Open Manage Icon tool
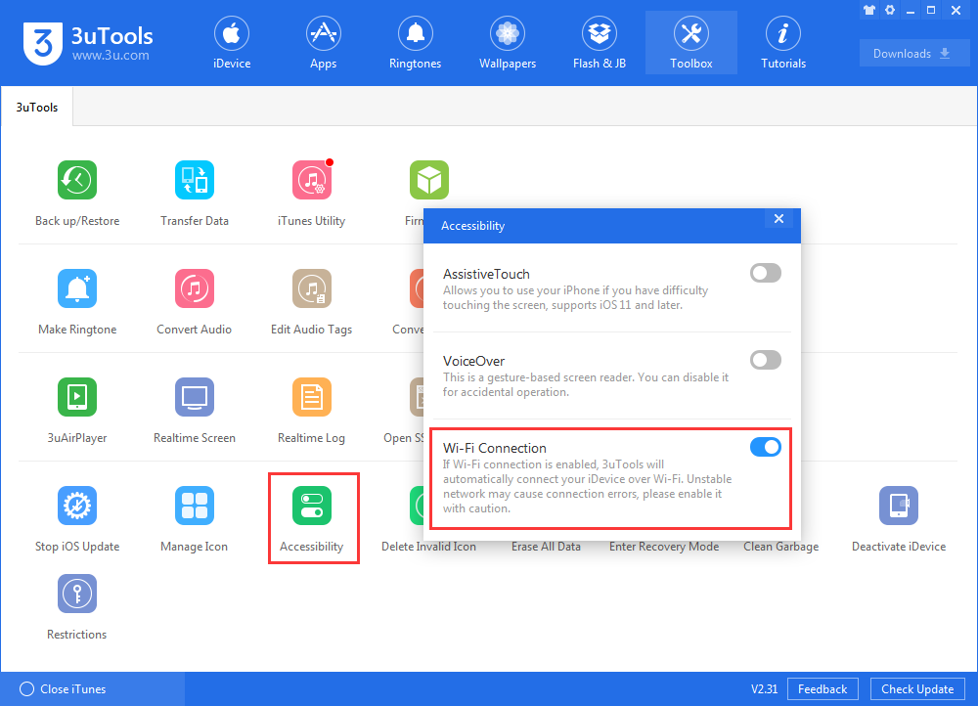Screen dimensions: 978x706 [195, 506]
